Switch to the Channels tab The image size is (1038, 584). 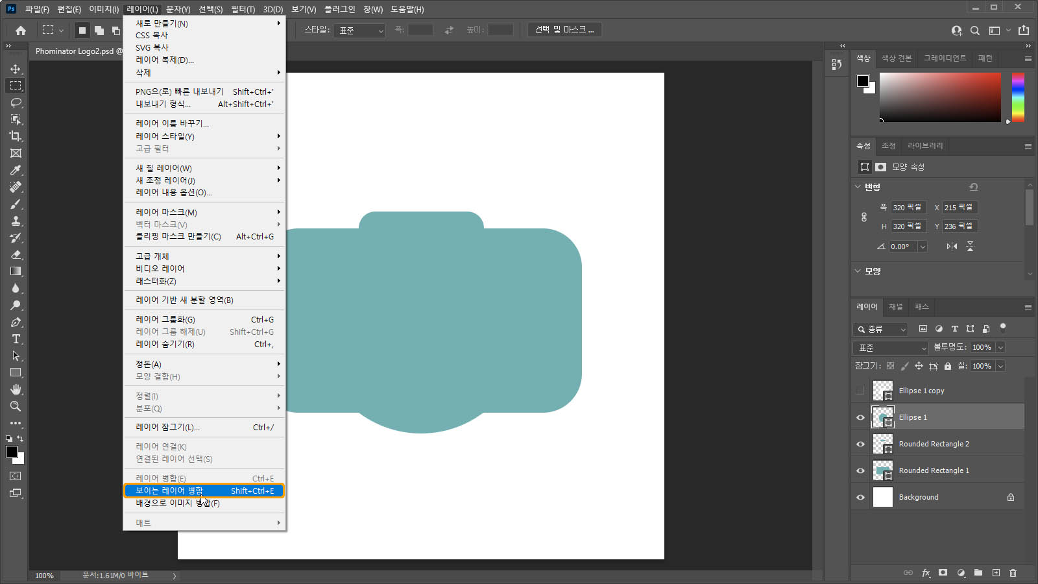point(895,307)
